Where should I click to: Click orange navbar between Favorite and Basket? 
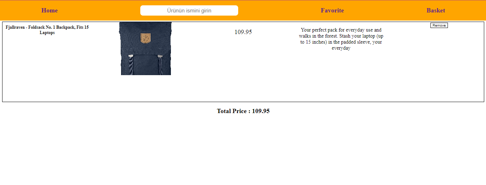coord(385,10)
